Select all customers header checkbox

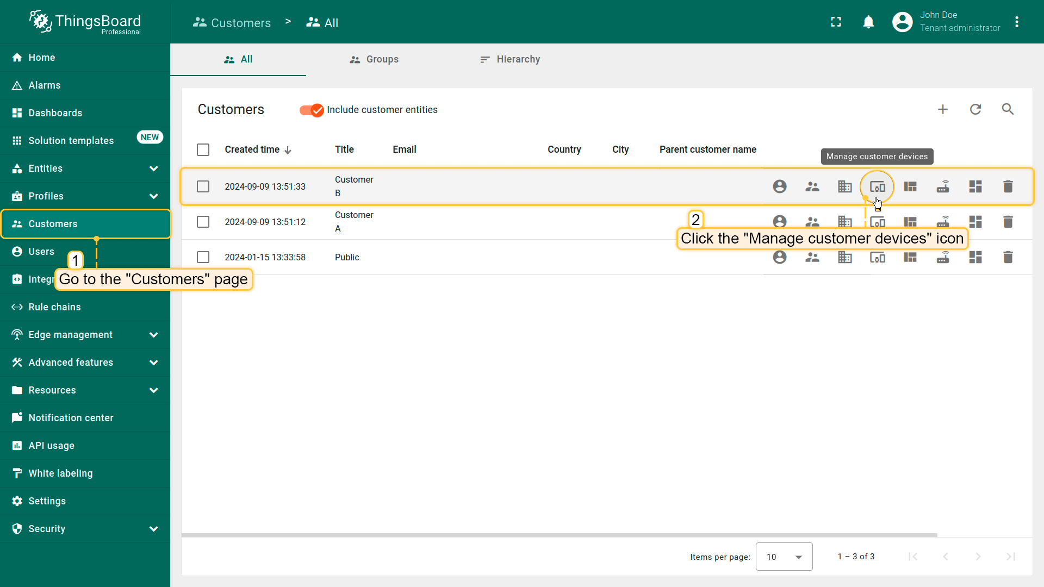203,149
